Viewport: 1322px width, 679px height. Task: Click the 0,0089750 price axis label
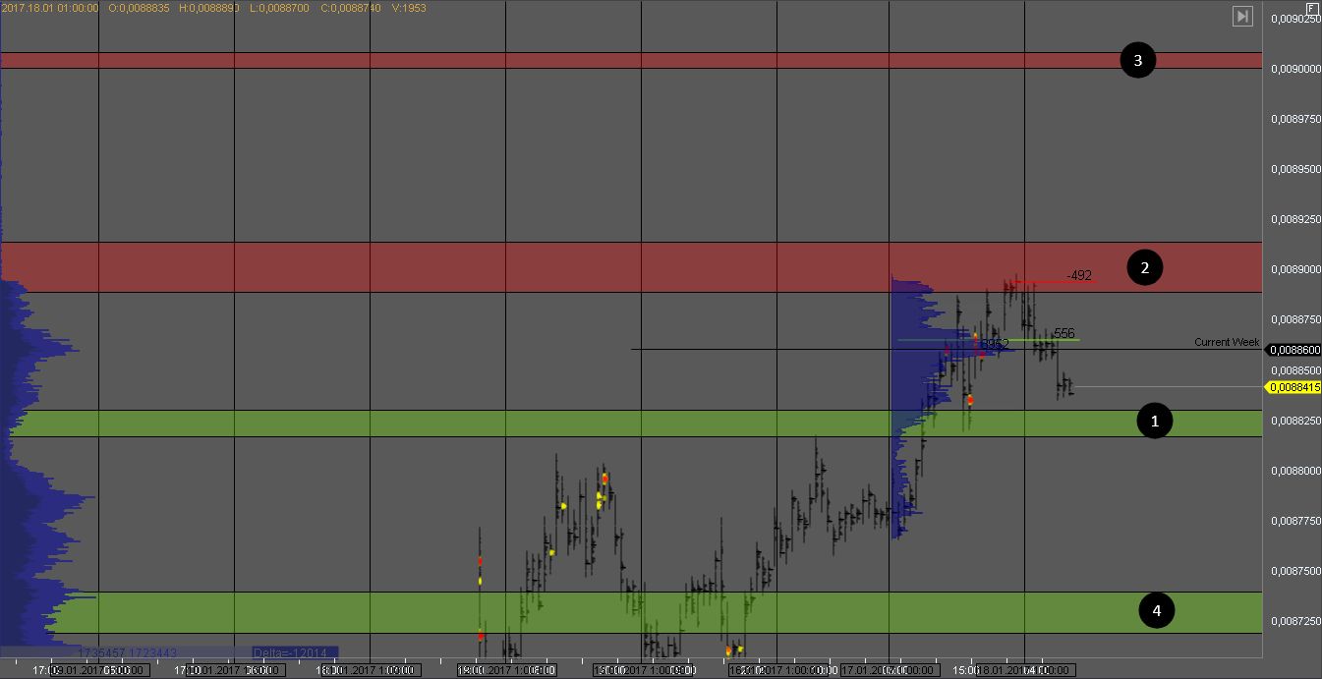coord(1294,119)
